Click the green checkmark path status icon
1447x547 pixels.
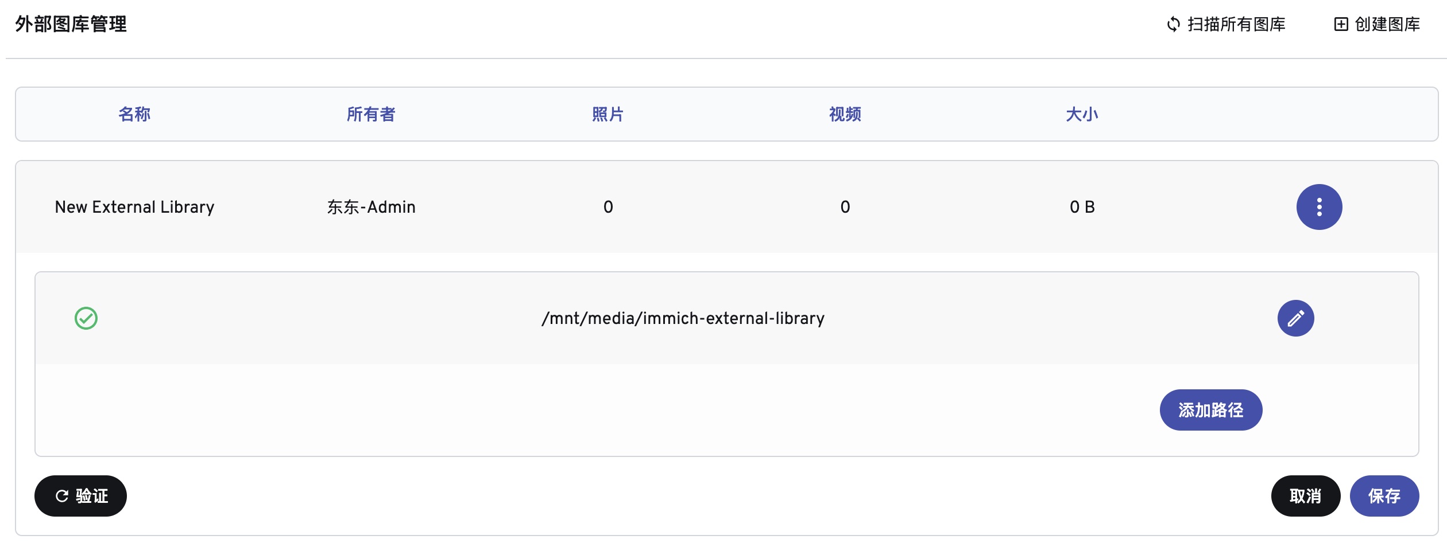click(x=86, y=318)
